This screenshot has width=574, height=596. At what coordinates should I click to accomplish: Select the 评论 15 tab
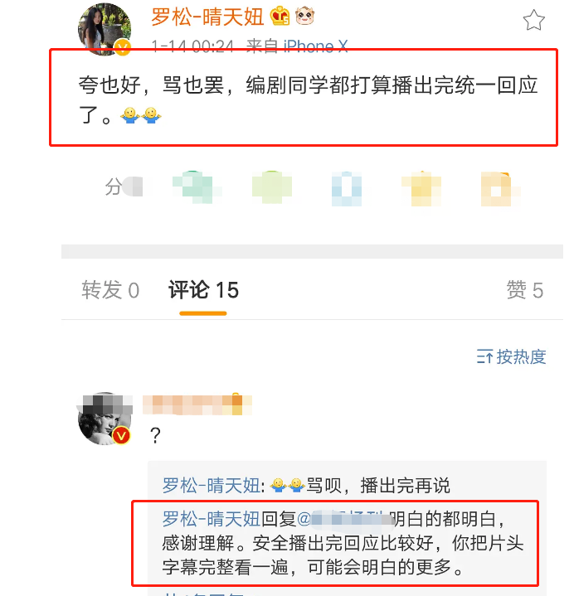click(203, 290)
